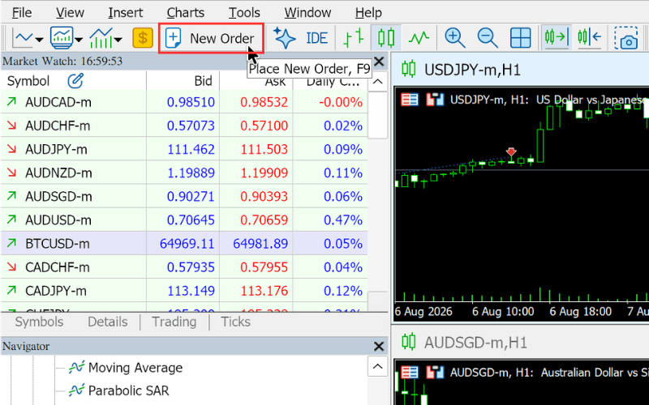
Task: Sort Market Watch by Daily Change column
Action: pos(333,81)
